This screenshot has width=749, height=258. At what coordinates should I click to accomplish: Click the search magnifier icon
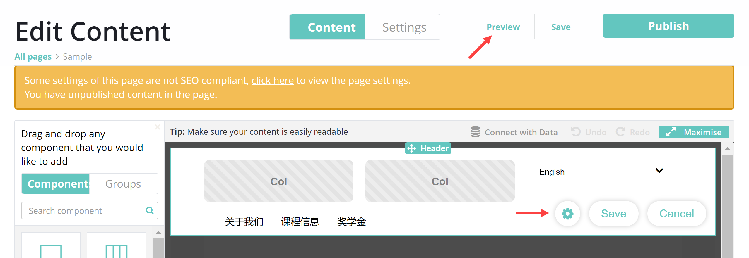pos(150,210)
